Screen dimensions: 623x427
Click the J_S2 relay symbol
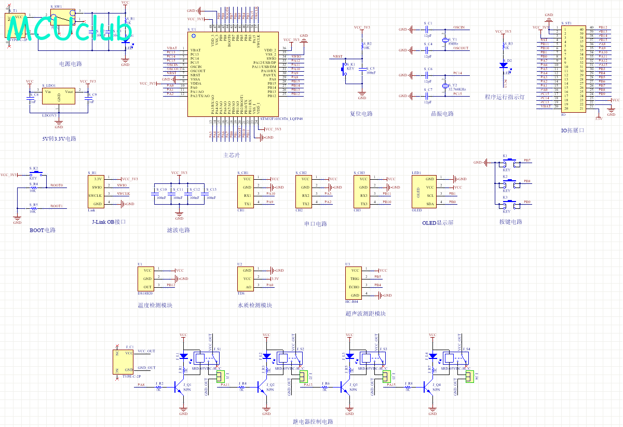coord(290,358)
